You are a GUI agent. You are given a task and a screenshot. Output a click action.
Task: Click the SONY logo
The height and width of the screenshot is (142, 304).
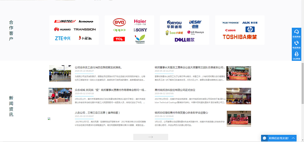tap(140, 30)
